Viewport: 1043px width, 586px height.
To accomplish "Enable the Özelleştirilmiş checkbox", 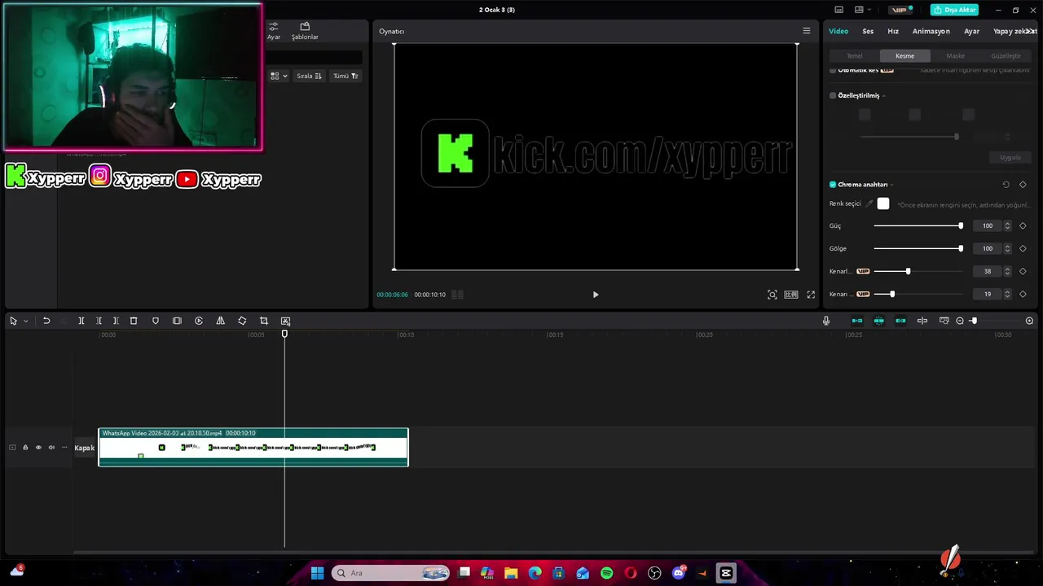I will click(833, 95).
